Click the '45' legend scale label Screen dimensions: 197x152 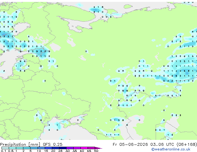89,151
